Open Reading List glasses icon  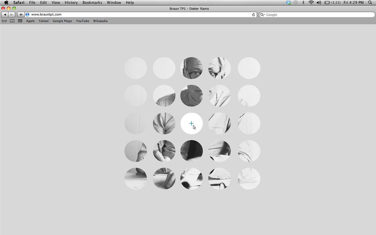pyautogui.click(x=4, y=21)
